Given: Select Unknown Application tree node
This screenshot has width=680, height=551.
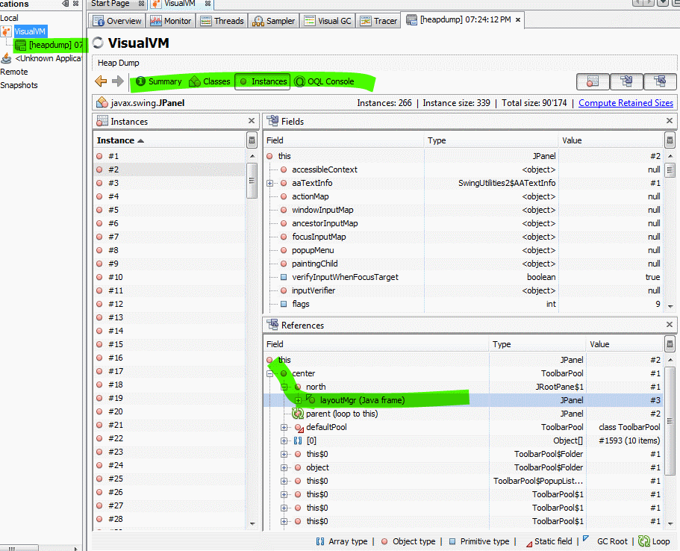Looking at the screenshot, I should 42,58.
